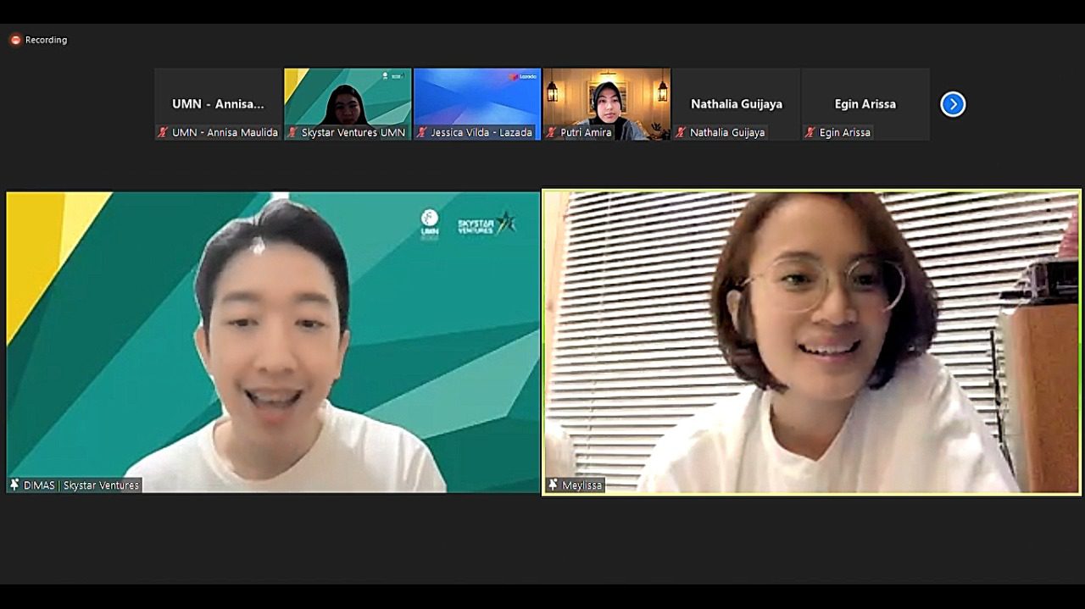1085x609 pixels.
Task: Click the Meylissa name label
Action: tap(581, 485)
